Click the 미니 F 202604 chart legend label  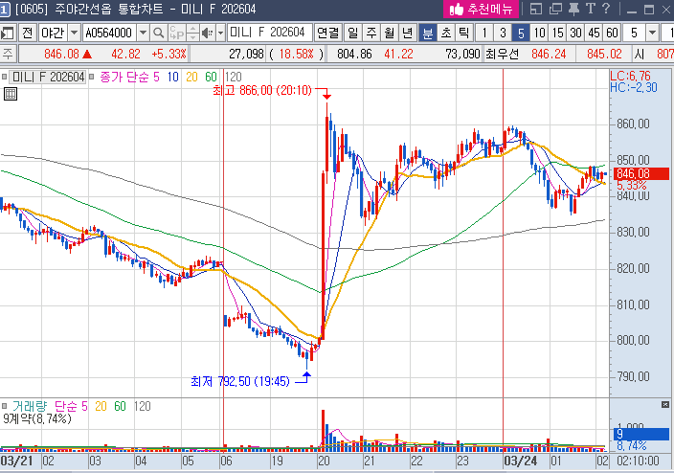pos(48,77)
